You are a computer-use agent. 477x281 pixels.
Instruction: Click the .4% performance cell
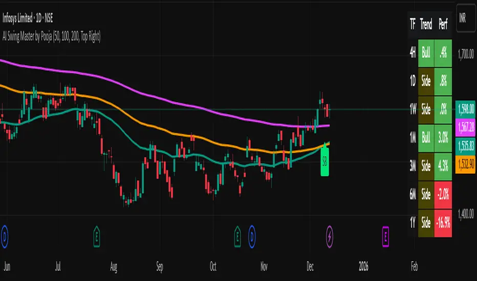coord(443,53)
